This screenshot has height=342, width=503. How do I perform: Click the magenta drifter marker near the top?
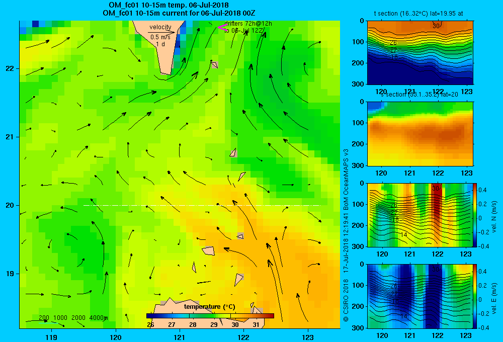[x=222, y=28]
